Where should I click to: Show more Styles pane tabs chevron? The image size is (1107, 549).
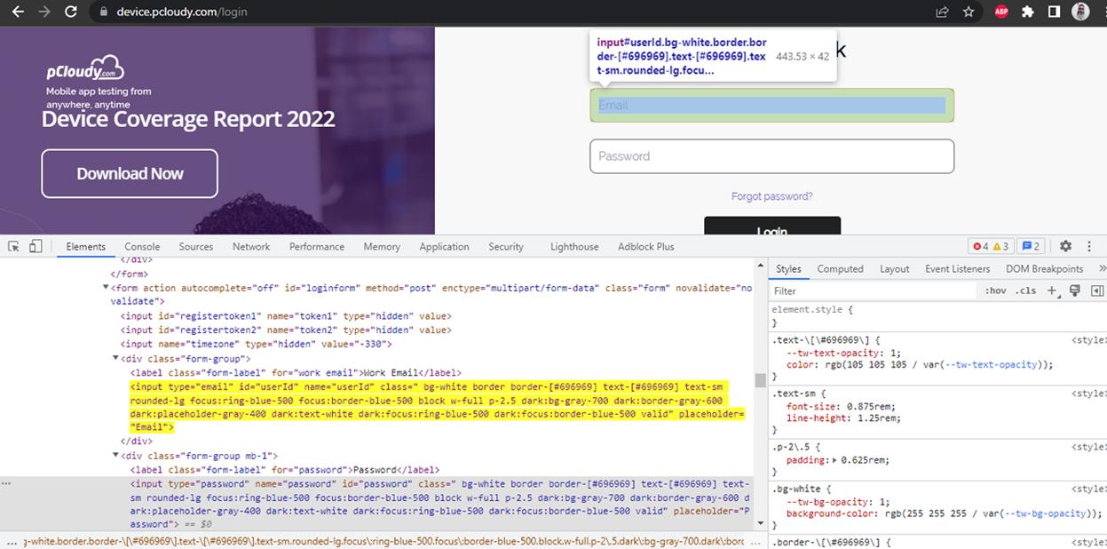(1102, 268)
